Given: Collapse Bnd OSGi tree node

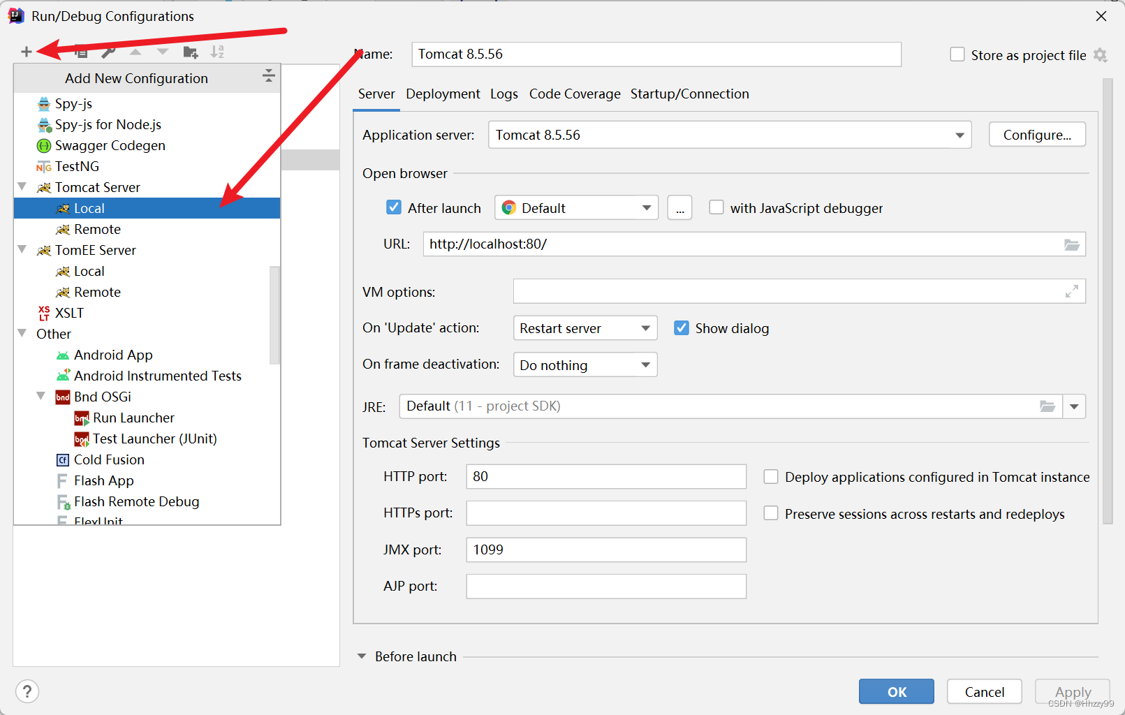Looking at the screenshot, I should pos(41,396).
